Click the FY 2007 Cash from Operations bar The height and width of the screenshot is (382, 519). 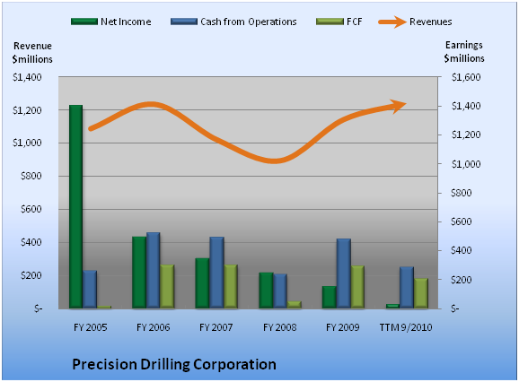(x=216, y=273)
